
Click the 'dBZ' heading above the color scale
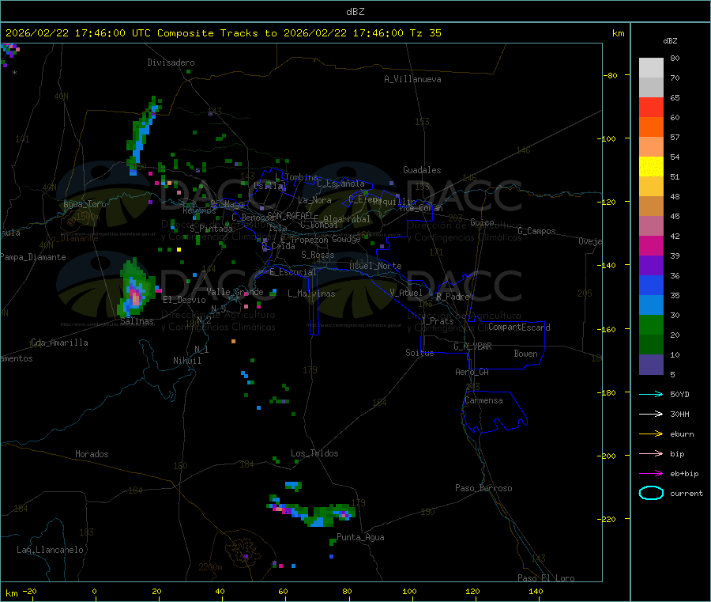(670, 41)
